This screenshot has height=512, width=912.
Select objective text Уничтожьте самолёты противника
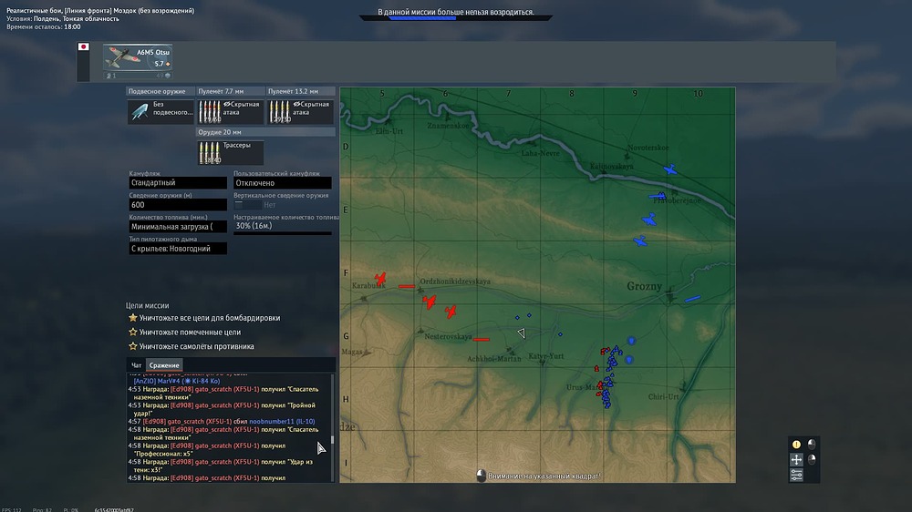[197, 346]
